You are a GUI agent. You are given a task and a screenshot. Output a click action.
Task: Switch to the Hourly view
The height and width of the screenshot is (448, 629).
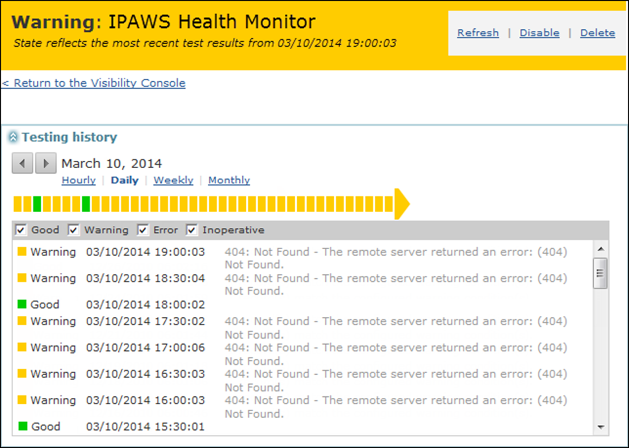79,180
